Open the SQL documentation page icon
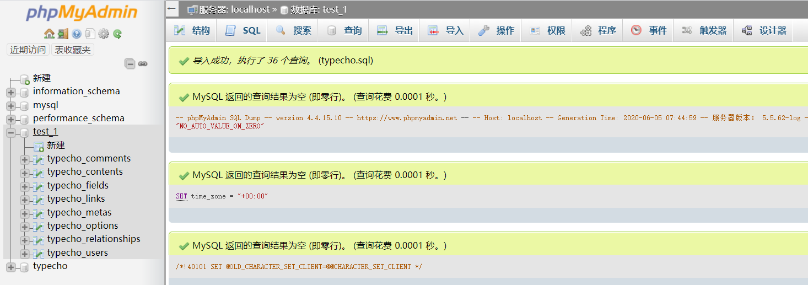This screenshot has width=808, height=285. (90, 34)
